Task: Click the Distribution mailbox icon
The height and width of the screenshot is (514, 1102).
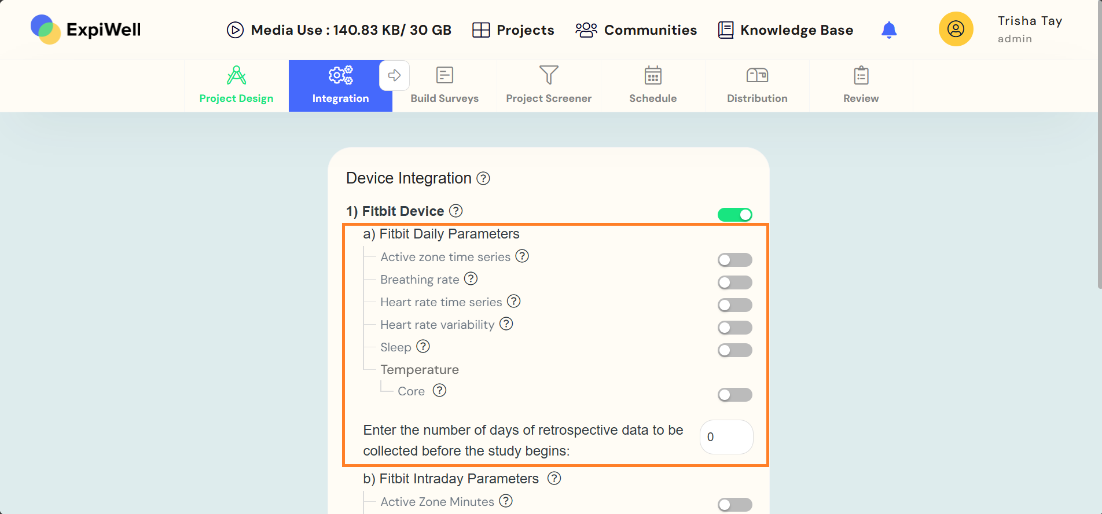Action: (757, 75)
